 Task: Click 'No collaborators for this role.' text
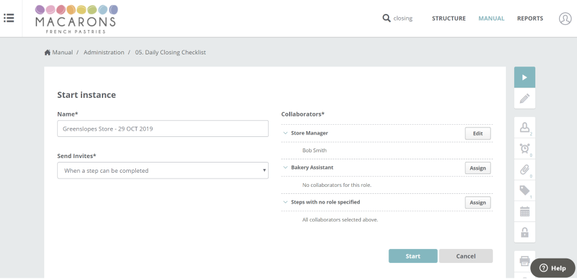(337, 185)
